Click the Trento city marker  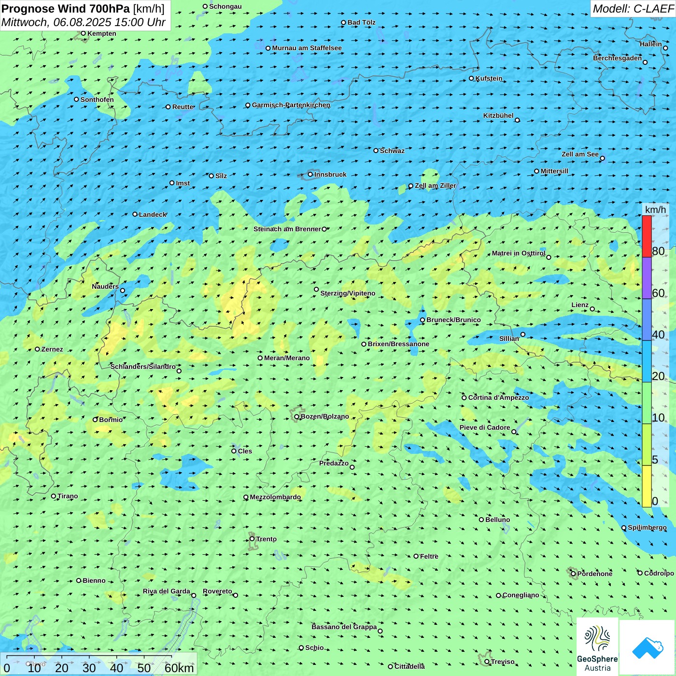pyautogui.click(x=252, y=539)
